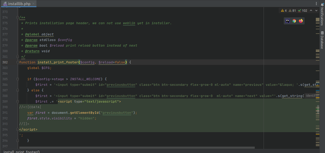Click line number 391 in the gutter
325x153 pixels.
[5, 113]
